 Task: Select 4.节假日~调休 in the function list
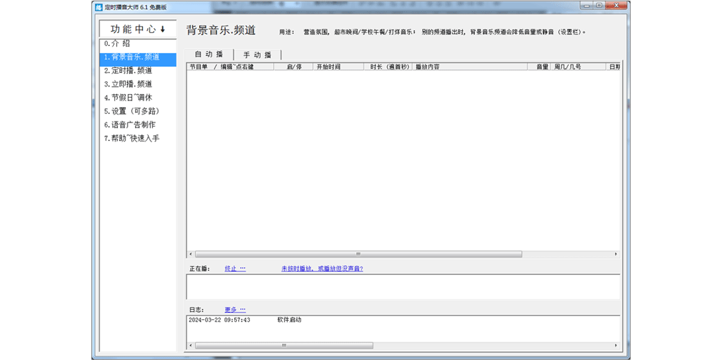tap(126, 96)
